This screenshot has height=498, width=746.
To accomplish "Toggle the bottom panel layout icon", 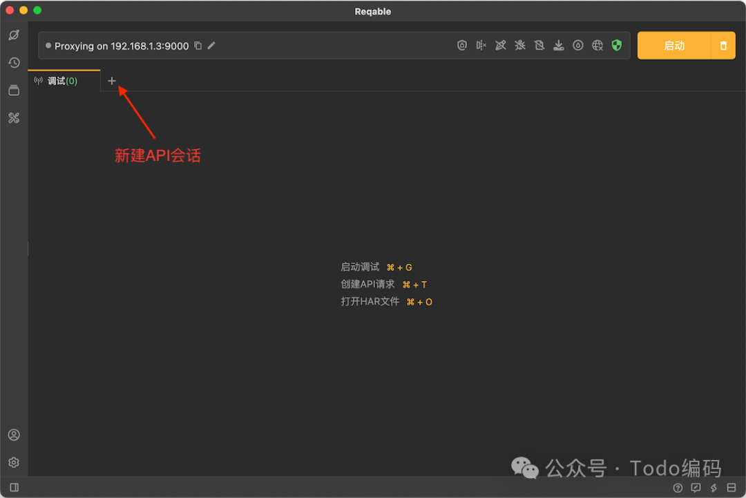I will pyautogui.click(x=731, y=488).
